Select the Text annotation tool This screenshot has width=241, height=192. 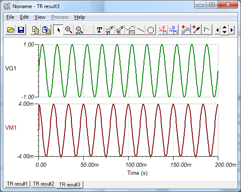[x=99, y=29]
